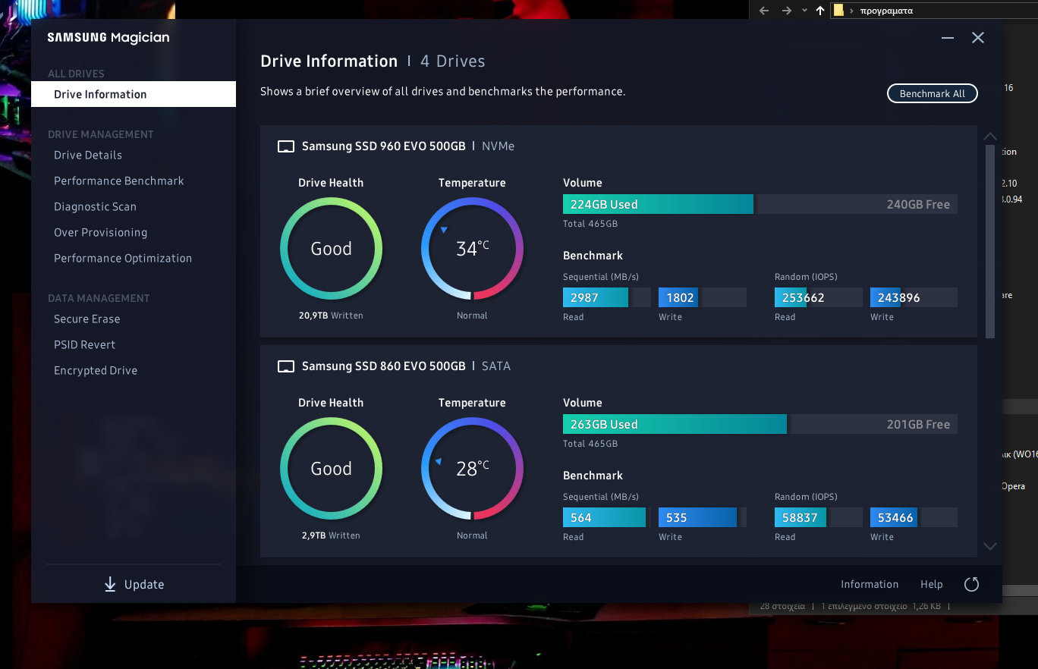This screenshot has height=669, width=1038.
Task: Click the "Normal" status under the 34°C gauge
Action: pyautogui.click(x=472, y=316)
